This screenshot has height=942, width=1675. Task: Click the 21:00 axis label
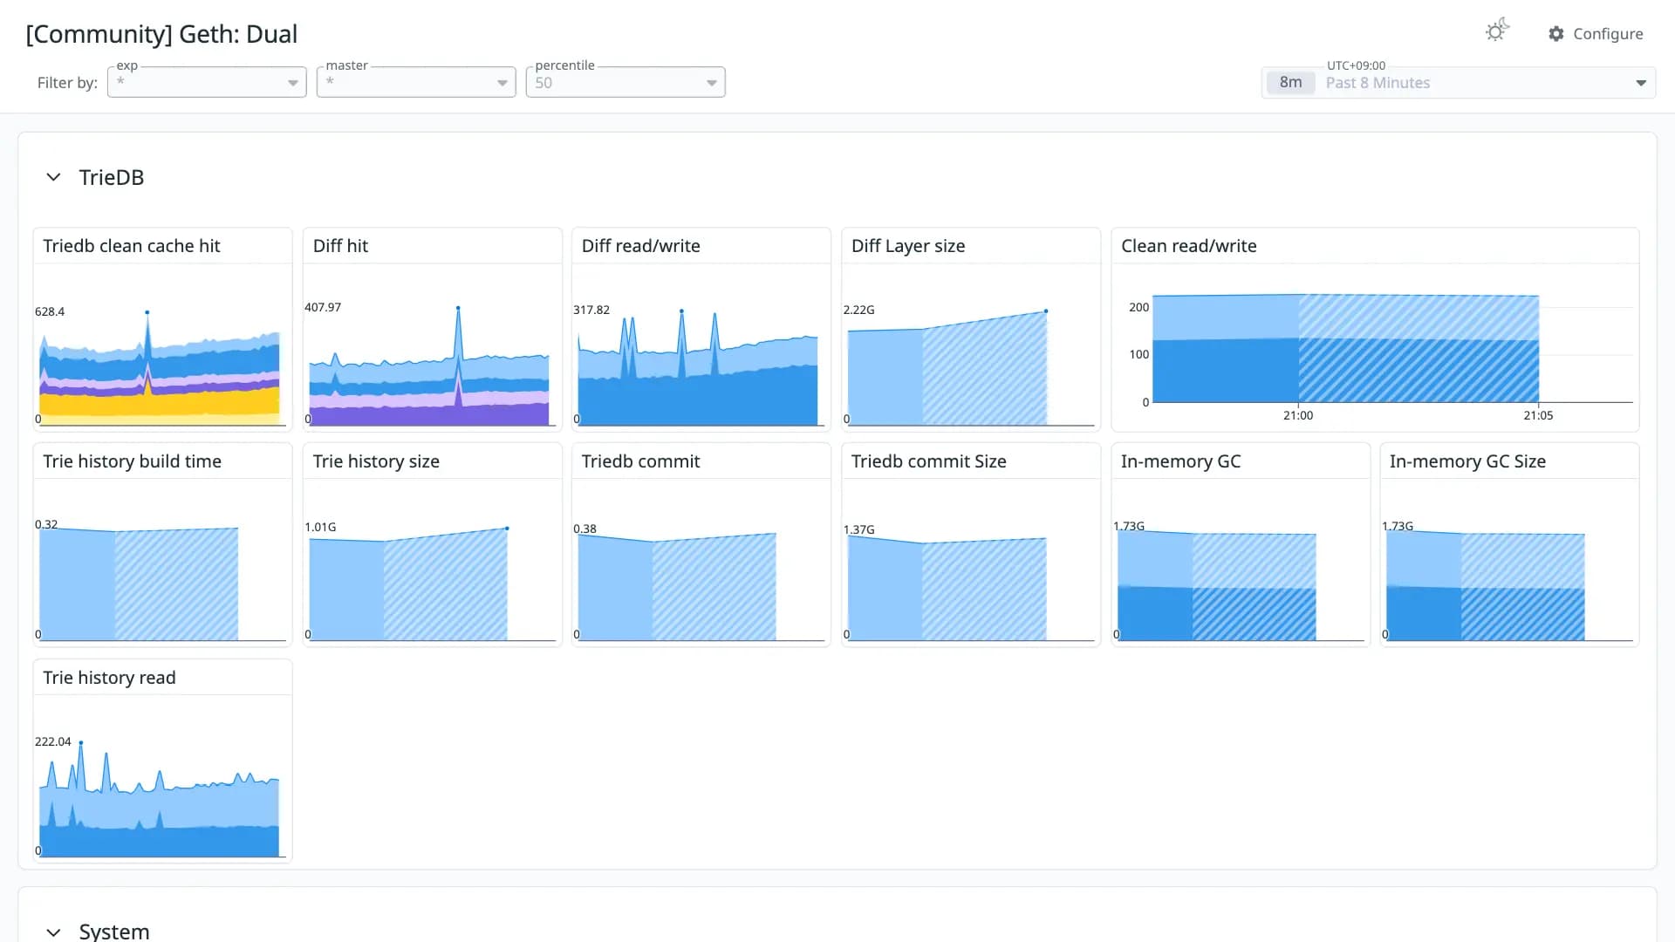[1298, 415]
